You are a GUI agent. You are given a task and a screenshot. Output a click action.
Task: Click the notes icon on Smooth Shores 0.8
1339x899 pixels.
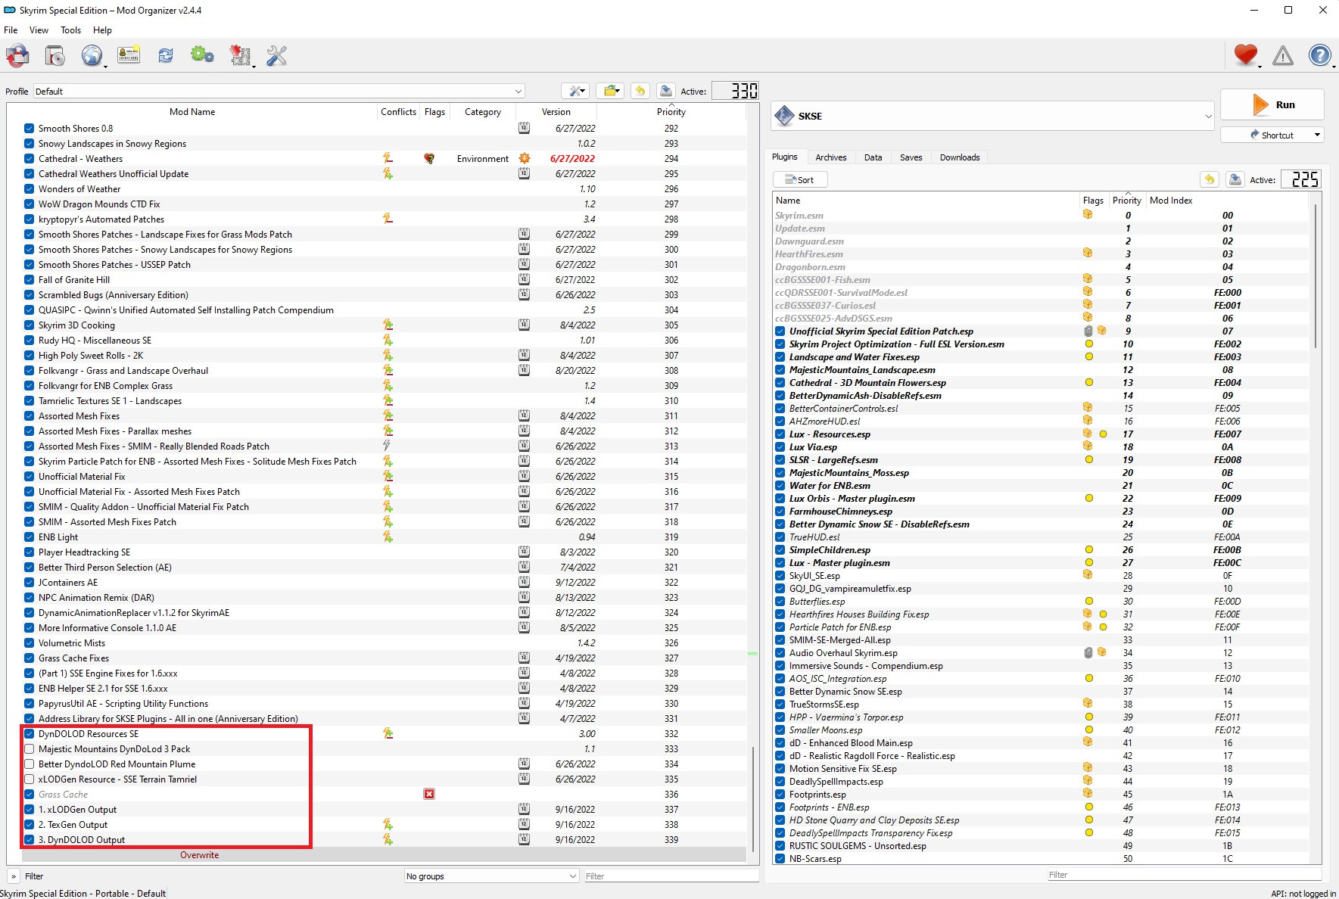point(524,128)
